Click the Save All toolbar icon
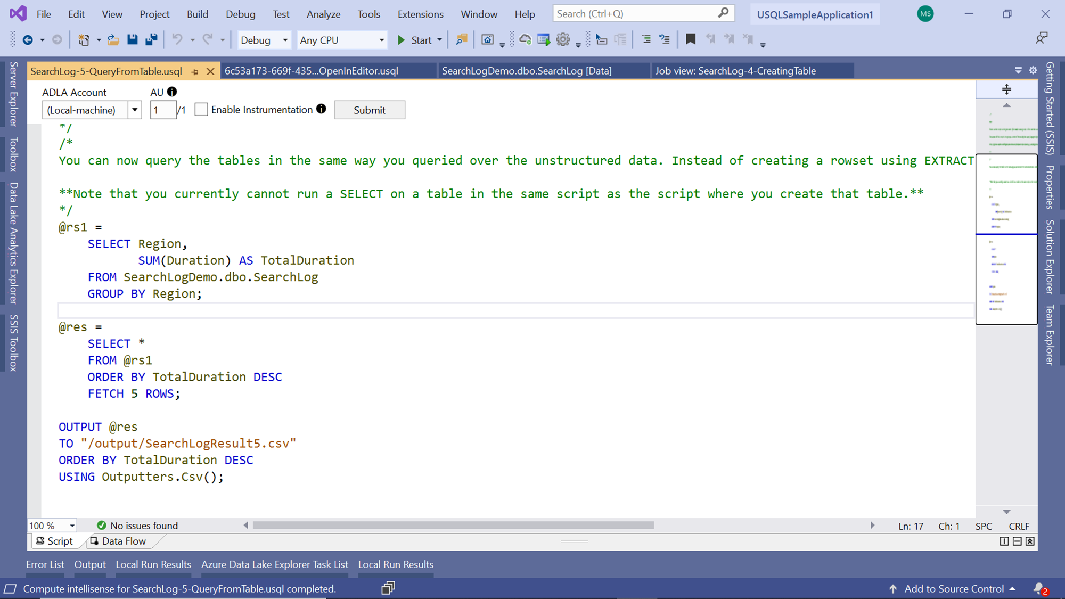Screen dimensions: 1065x599 pyautogui.click(x=152, y=40)
